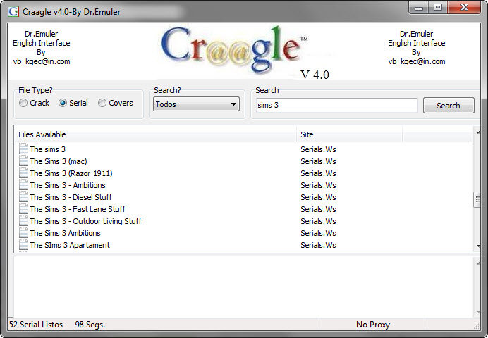Click Serials.Ws cell in 'Diesel Stuff' row

(x=318, y=197)
